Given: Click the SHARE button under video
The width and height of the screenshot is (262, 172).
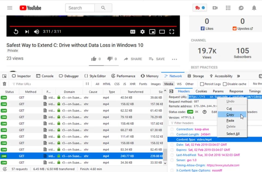Looking at the screenshot, I should (133, 59).
